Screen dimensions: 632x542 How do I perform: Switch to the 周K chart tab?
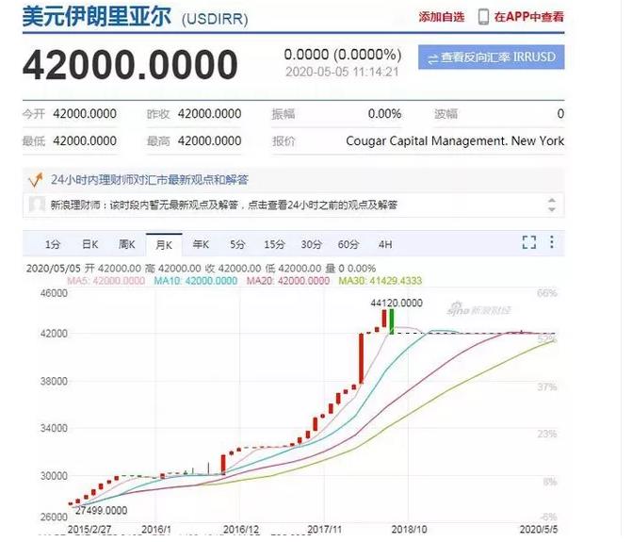coord(127,244)
